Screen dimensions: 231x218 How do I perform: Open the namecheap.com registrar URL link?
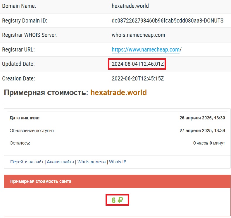pos(145,50)
